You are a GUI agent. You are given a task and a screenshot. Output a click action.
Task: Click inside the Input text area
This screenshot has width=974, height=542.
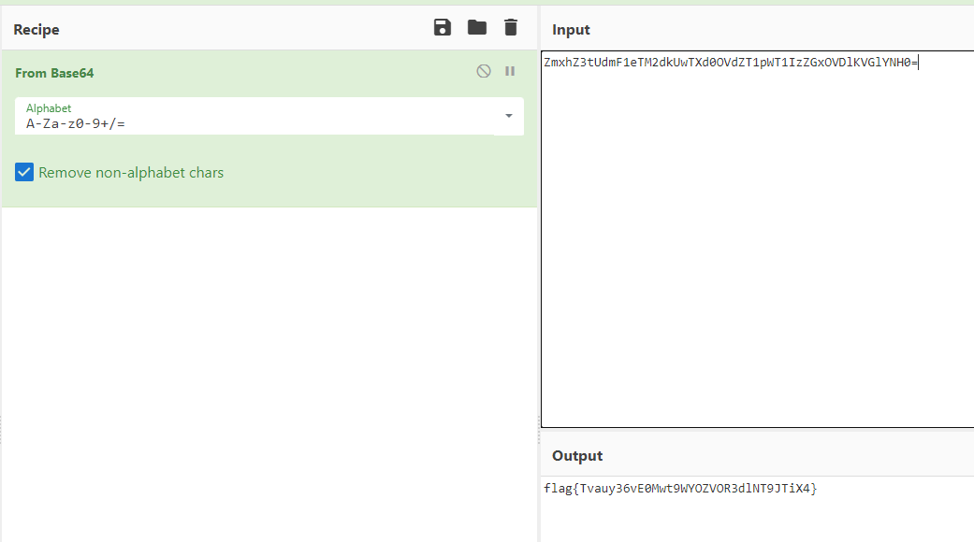[x=758, y=238]
